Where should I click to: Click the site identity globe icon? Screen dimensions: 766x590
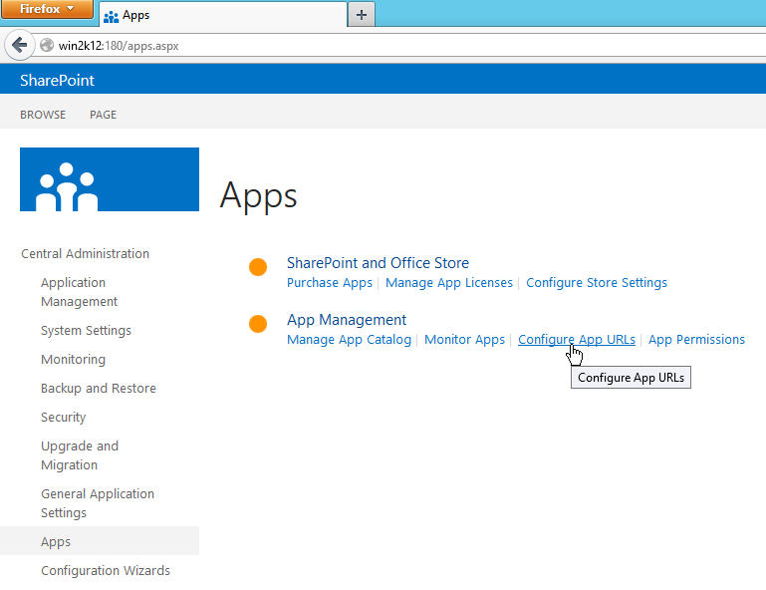[47, 46]
